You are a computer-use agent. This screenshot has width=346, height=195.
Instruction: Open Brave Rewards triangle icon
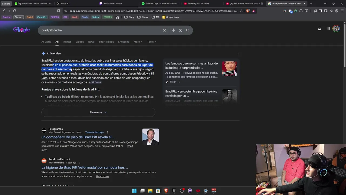(x=254, y=11)
